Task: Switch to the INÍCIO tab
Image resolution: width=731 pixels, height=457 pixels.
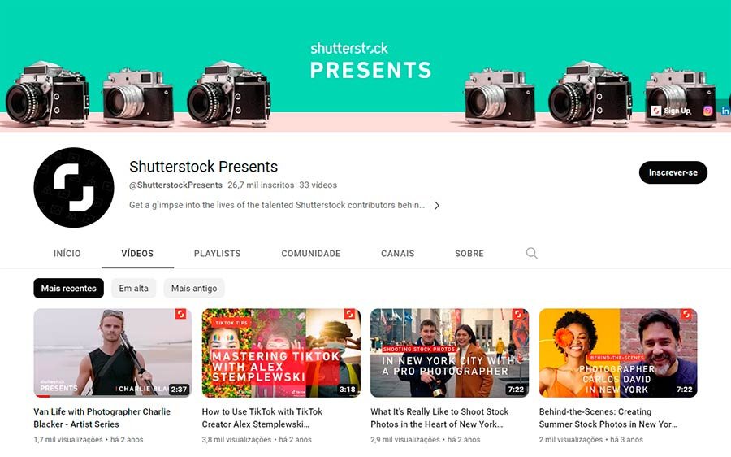Action: [67, 254]
